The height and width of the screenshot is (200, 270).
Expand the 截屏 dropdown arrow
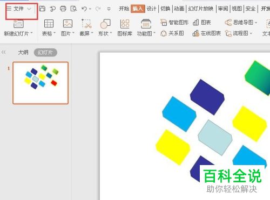(x=92, y=33)
